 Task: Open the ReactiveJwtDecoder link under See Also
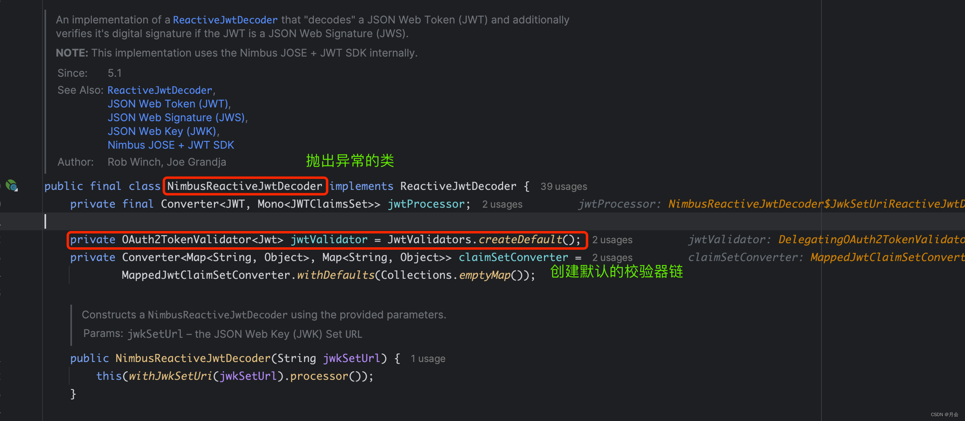(159, 90)
